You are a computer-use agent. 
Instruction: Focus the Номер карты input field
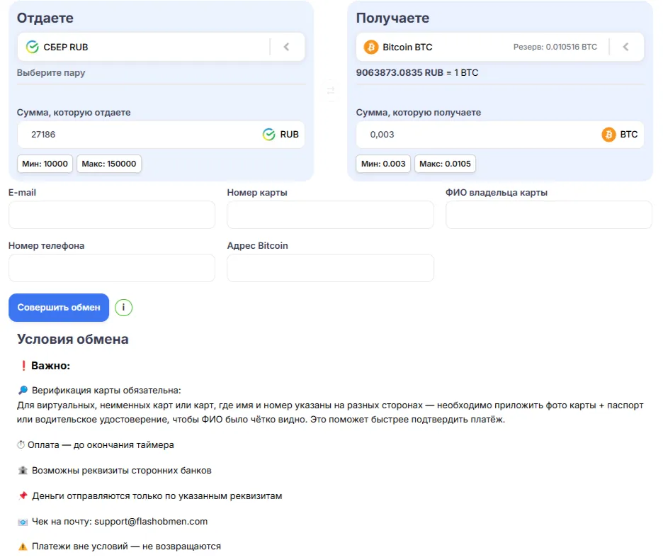click(330, 215)
